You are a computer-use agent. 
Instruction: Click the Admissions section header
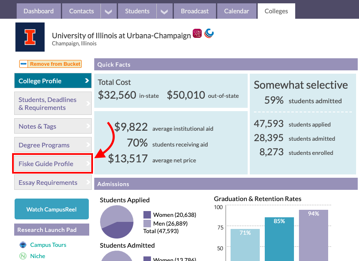(226, 184)
